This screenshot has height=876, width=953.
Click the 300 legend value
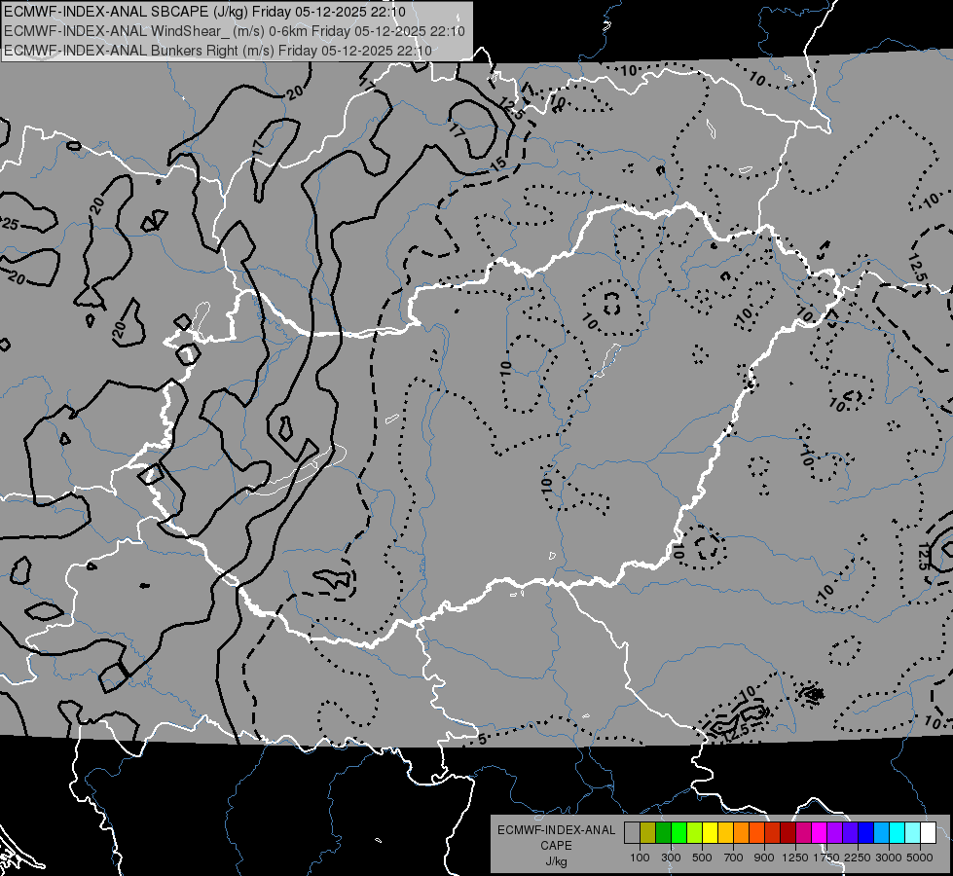coord(671,858)
